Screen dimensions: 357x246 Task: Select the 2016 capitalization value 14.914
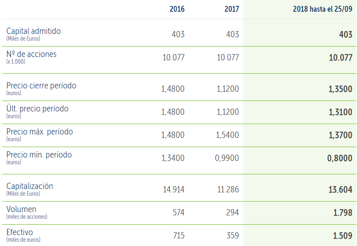pyautogui.click(x=173, y=189)
